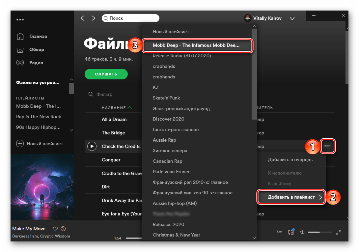This screenshot has height=252, width=359.
Task: Block current song with the ban icon
Action: point(64,229)
